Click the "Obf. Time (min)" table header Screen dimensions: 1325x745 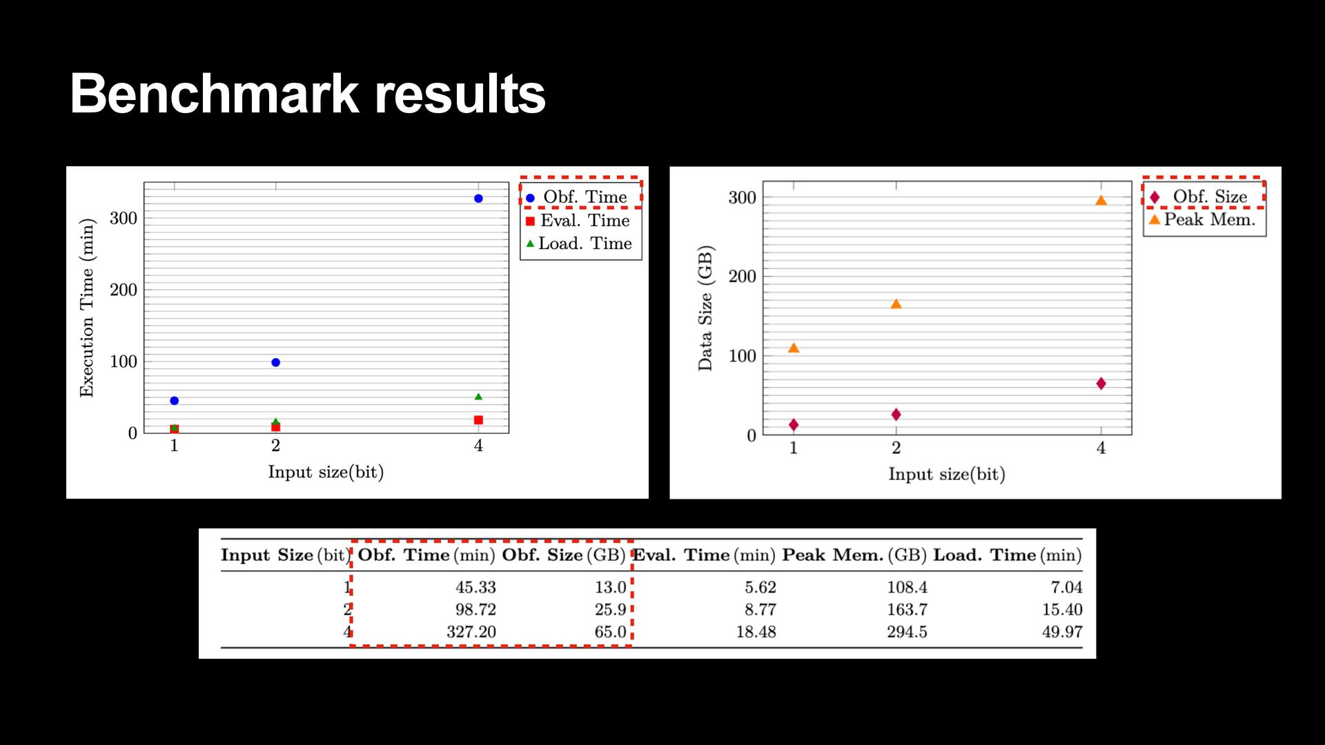pyautogui.click(x=426, y=555)
